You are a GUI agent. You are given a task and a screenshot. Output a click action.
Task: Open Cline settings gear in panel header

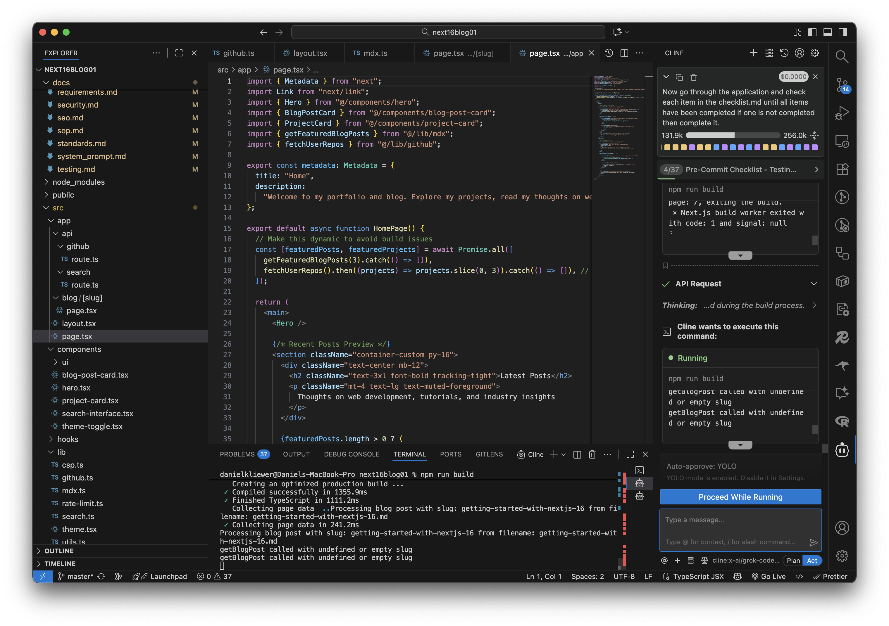815,53
